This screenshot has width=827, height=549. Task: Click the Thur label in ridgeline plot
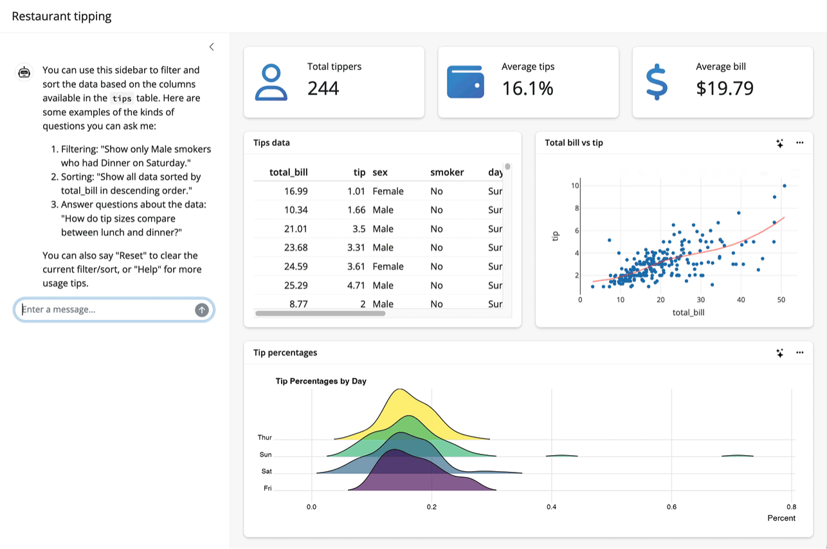(x=264, y=438)
